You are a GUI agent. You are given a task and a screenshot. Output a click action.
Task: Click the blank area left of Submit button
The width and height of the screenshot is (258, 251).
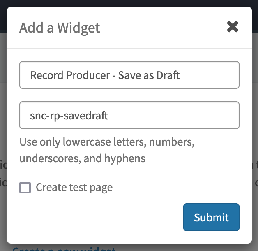pos(101,217)
